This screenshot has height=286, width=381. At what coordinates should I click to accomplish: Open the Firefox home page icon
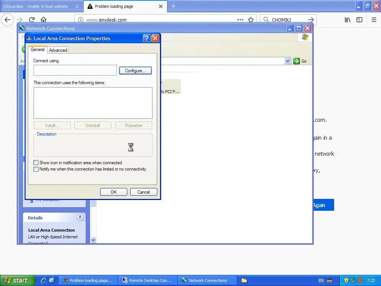pos(44,20)
